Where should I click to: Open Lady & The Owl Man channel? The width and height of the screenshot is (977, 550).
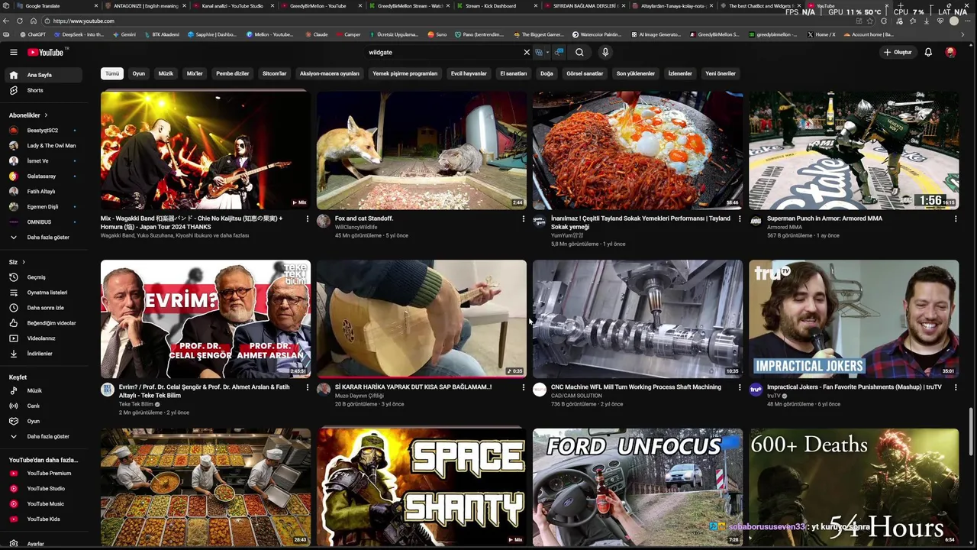[x=44, y=146]
